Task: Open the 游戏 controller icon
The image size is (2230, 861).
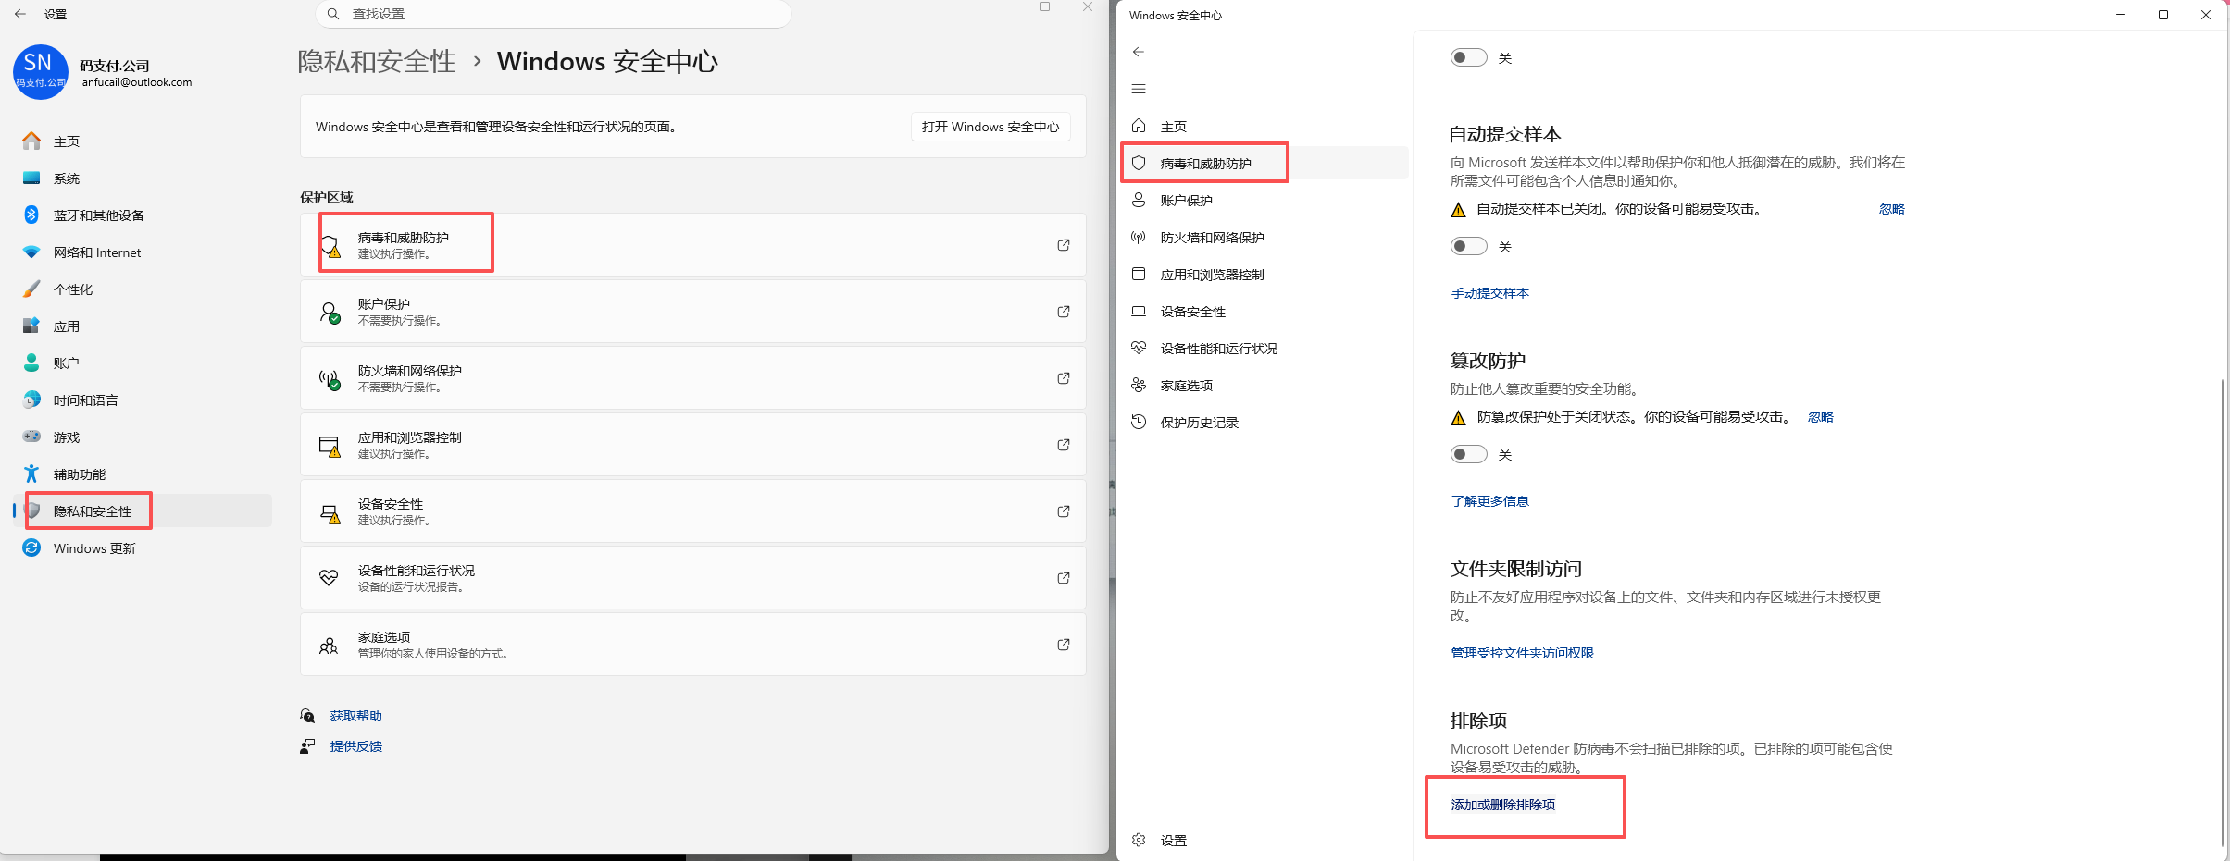Action: click(31, 437)
